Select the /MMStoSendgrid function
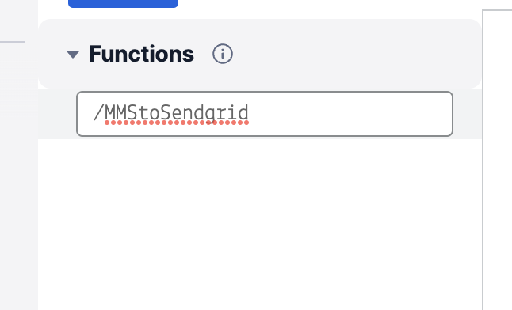 [x=265, y=114]
